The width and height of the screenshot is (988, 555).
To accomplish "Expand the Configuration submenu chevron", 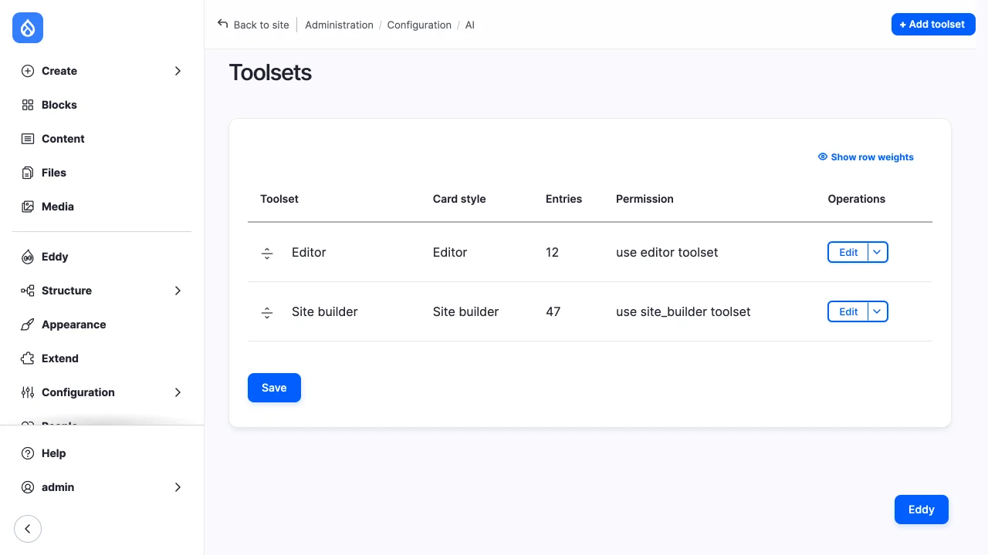I will (x=178, y=392).
